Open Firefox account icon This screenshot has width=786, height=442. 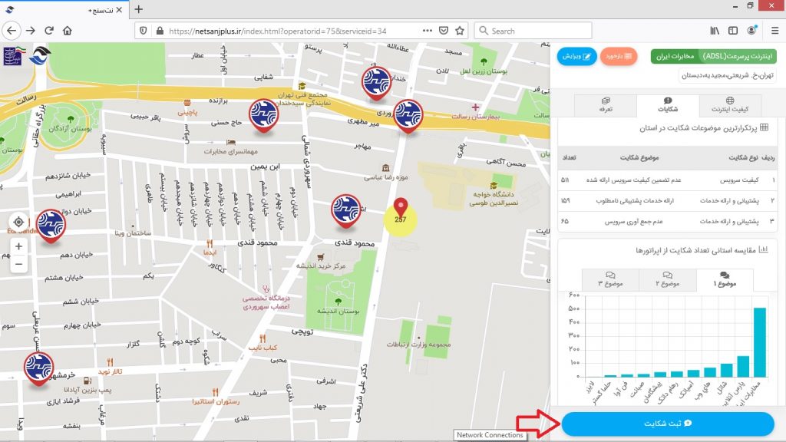click(752, 30)
